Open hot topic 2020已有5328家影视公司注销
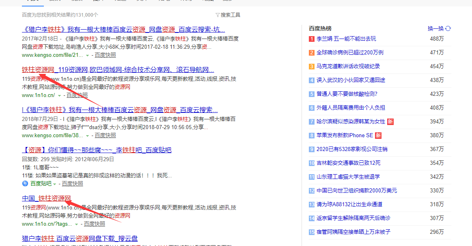The image size is (472, 246). [352, 149]
